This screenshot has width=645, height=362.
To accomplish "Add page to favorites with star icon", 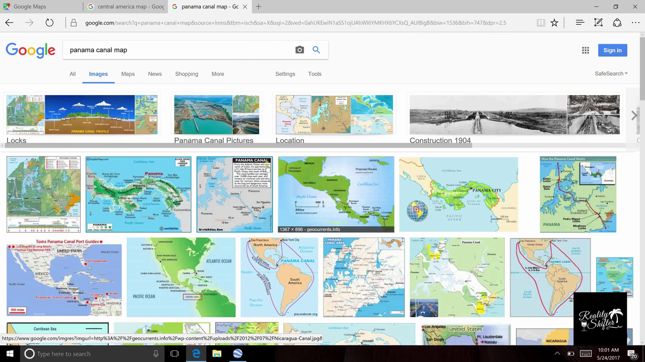I will [x=554, y=23].
